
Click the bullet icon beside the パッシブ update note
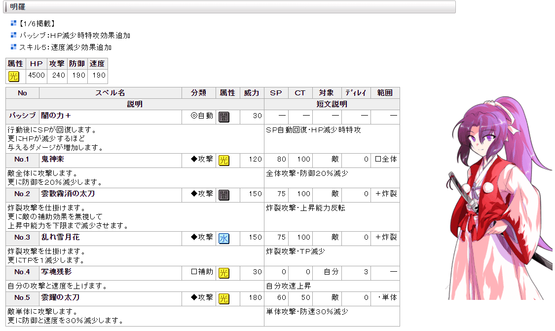point(14,35)
